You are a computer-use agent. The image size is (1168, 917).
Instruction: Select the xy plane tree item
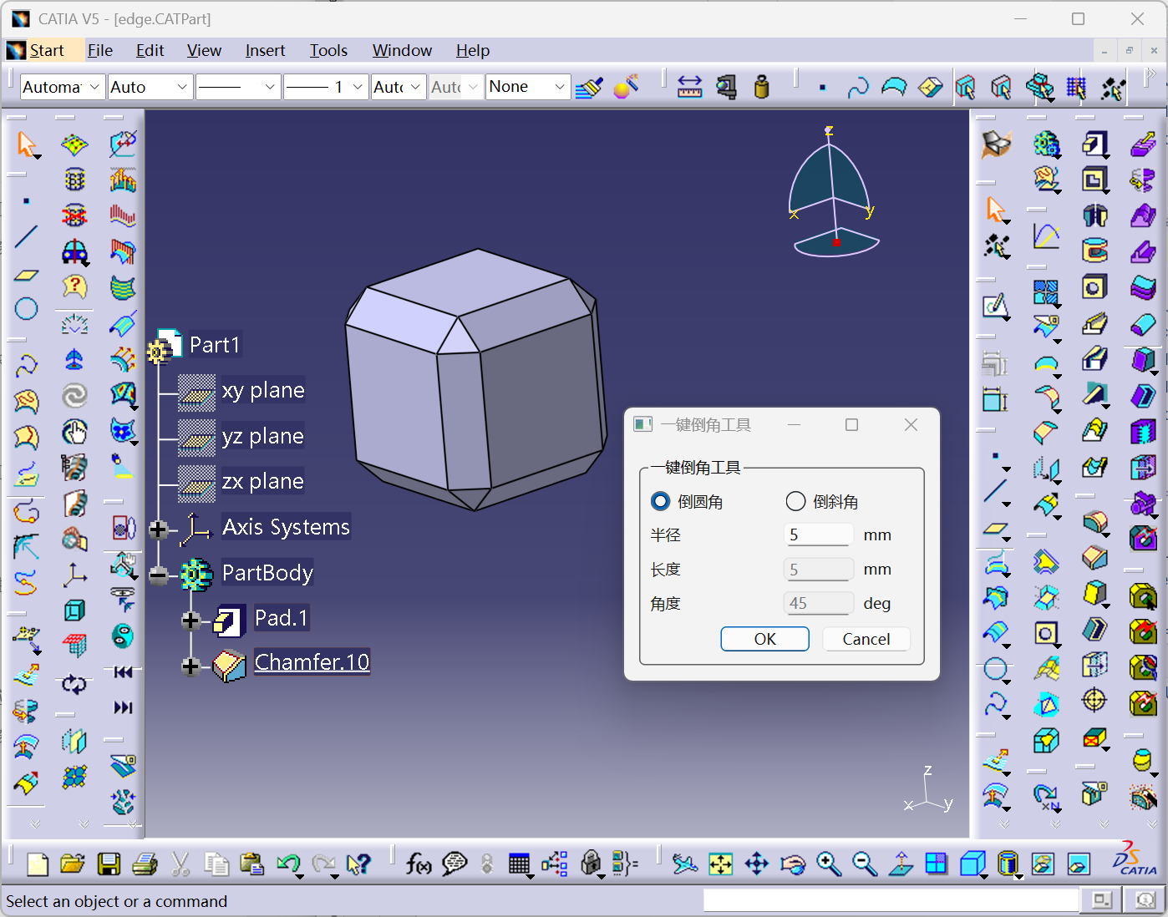point(263,390)
